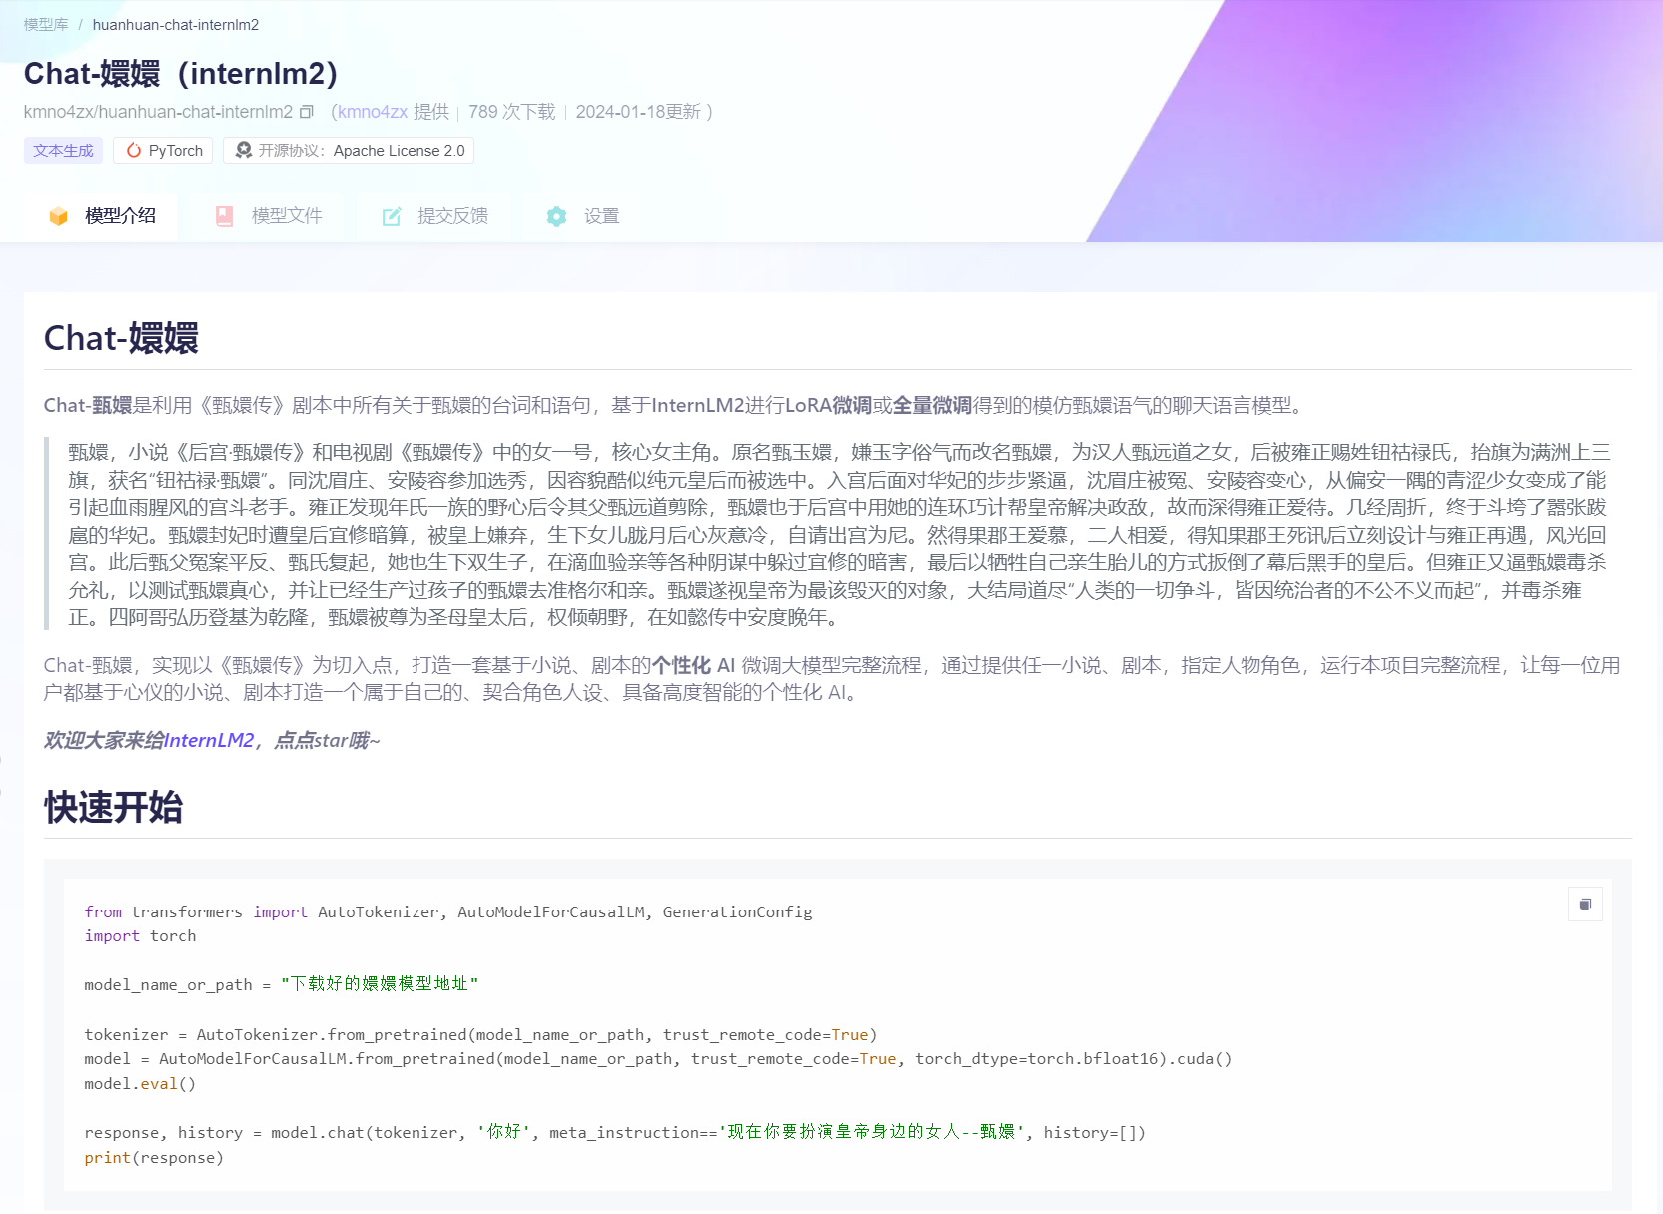The width and height of the screenshot is (1663, 1214).
Task: Click the edit icon of 提交反馈
Action: pos(392,216)
